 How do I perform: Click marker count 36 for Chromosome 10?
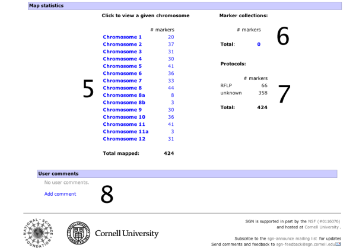(171, 117)
